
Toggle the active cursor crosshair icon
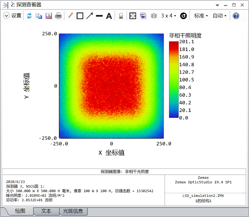coord(133,16)
